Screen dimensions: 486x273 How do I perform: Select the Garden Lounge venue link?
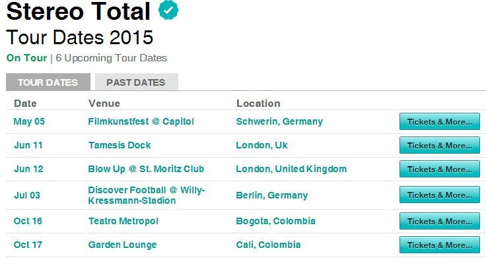click(x=122, y=245)
